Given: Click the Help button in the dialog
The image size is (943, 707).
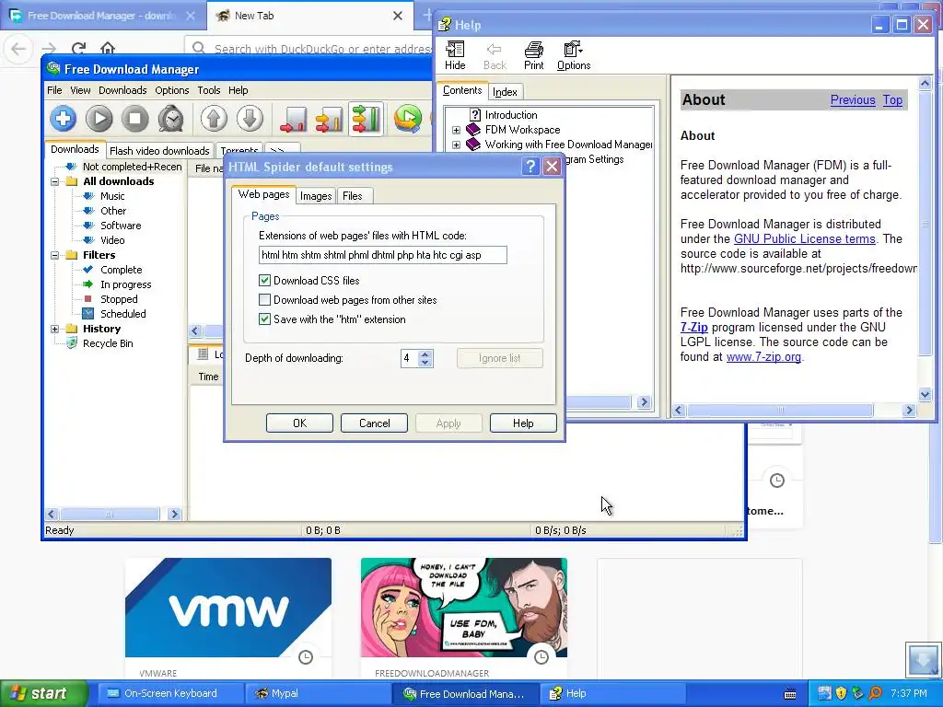Looking at the screenshot, I should [x=523, y=423].
